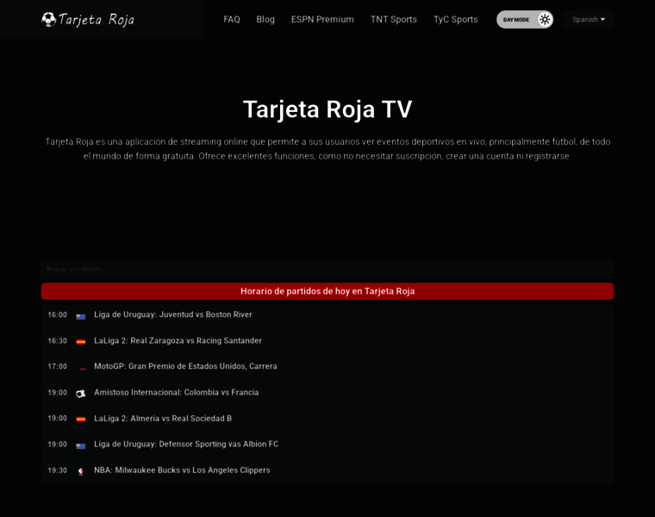655x517 pixels.
Task: Click the Tarjeta Roja brand name
Action: click(97, 19)
